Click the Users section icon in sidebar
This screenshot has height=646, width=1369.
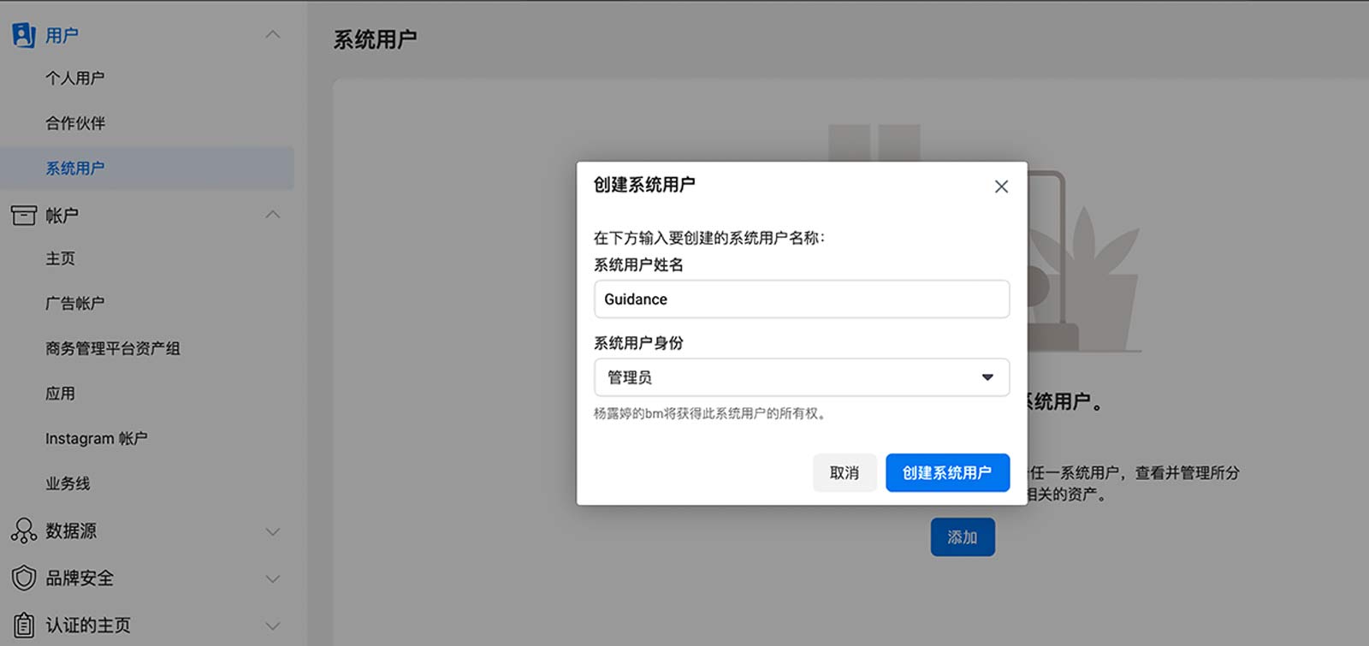pos(23,35)
